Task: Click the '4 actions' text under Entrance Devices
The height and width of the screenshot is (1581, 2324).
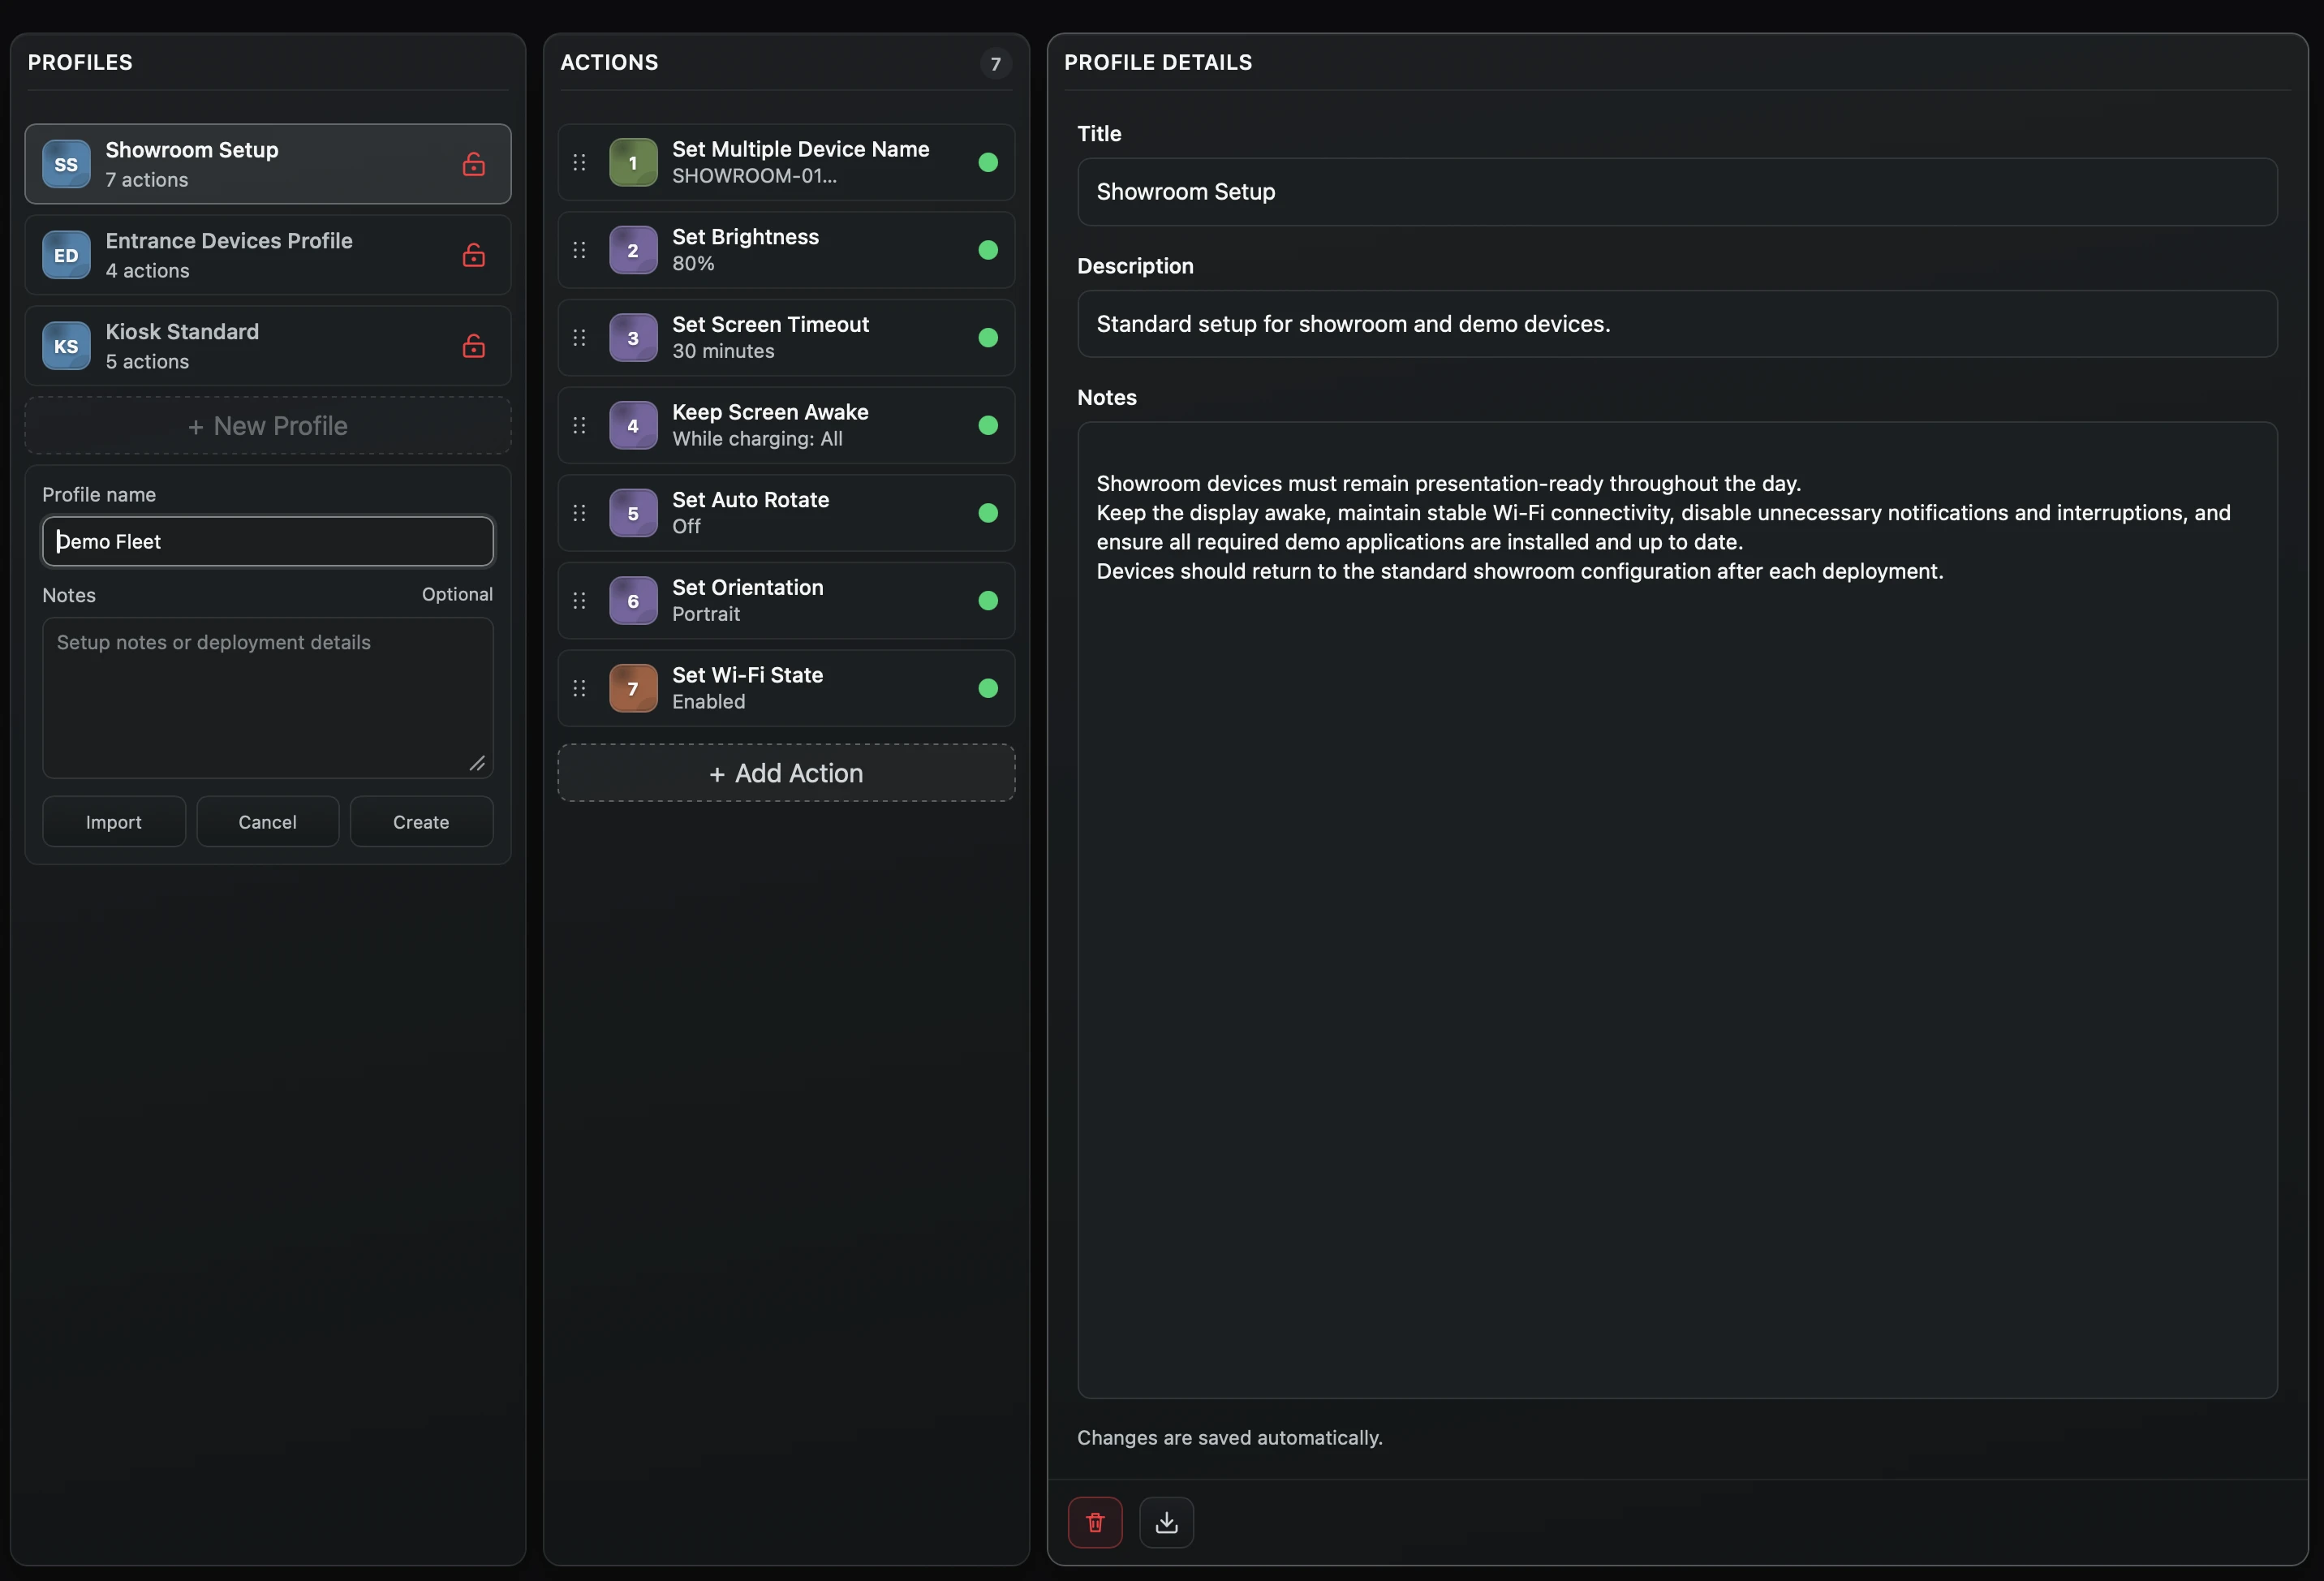Action: [x=147, y=271]
